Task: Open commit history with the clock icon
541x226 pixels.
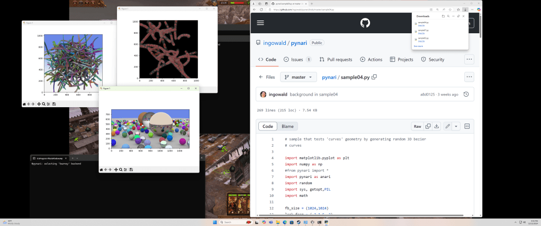Action: pyautogui.click(x=466, y=95)
